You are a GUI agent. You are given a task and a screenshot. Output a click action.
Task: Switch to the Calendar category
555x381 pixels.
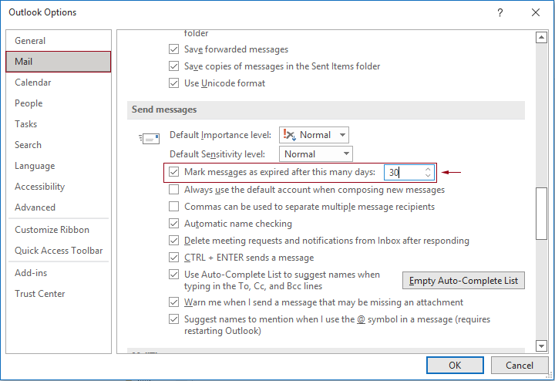[x=33, y=83]
